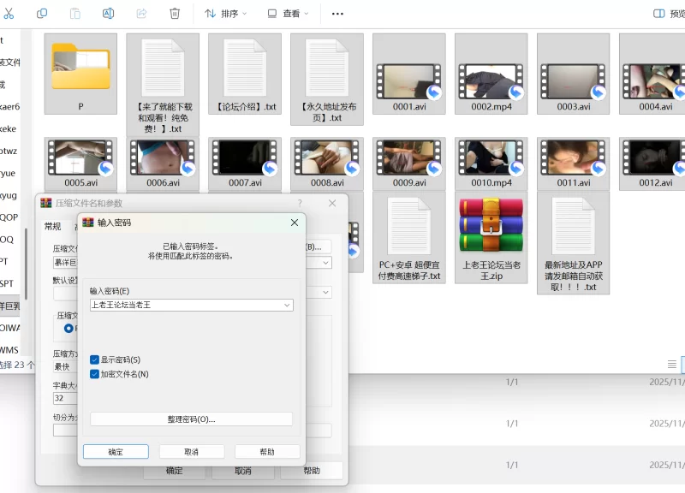Screen dimensions: 685x493
Task: Open the three-dot more options menu
Action: point(337,14)
